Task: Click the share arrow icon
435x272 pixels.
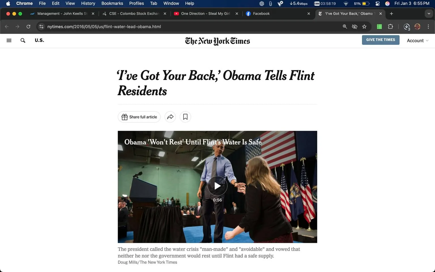Action: [170, 117]
